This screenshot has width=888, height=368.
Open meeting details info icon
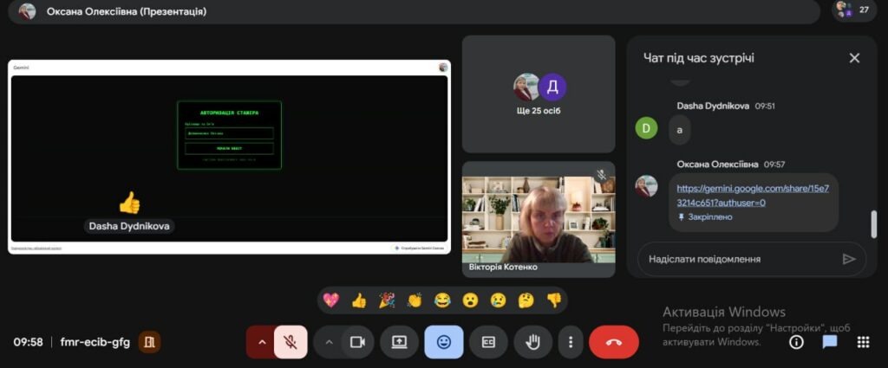click(796, 342)
